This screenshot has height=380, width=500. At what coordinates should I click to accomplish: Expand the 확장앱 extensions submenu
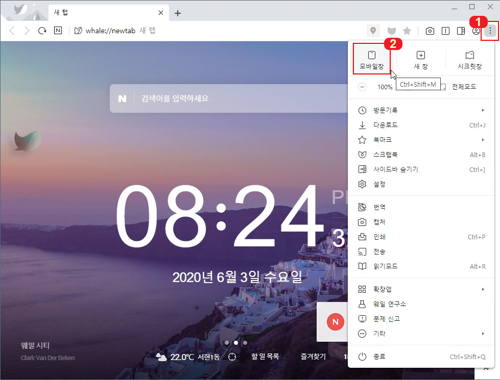coord(421,289)
